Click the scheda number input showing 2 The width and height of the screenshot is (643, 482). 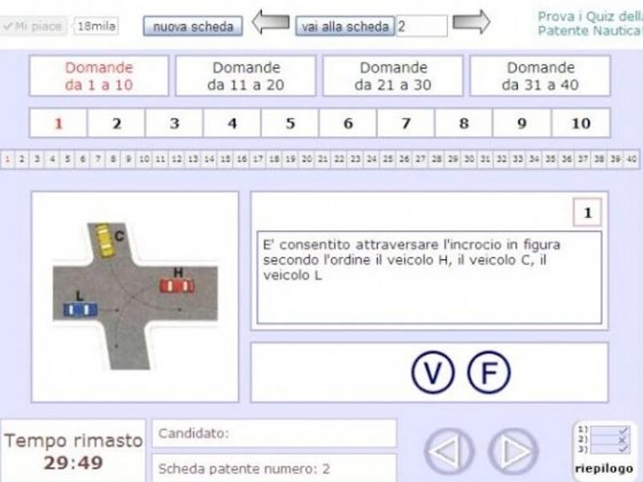pyautogui.click(x=424, y=25)
